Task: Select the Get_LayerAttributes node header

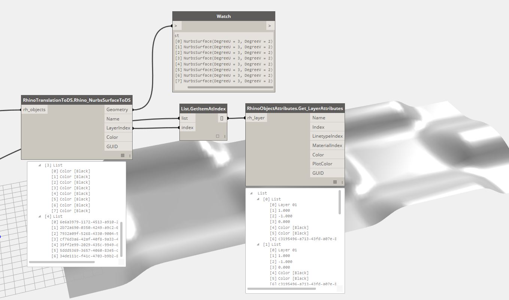Action: pyautogui.click(x=295, y=108)
